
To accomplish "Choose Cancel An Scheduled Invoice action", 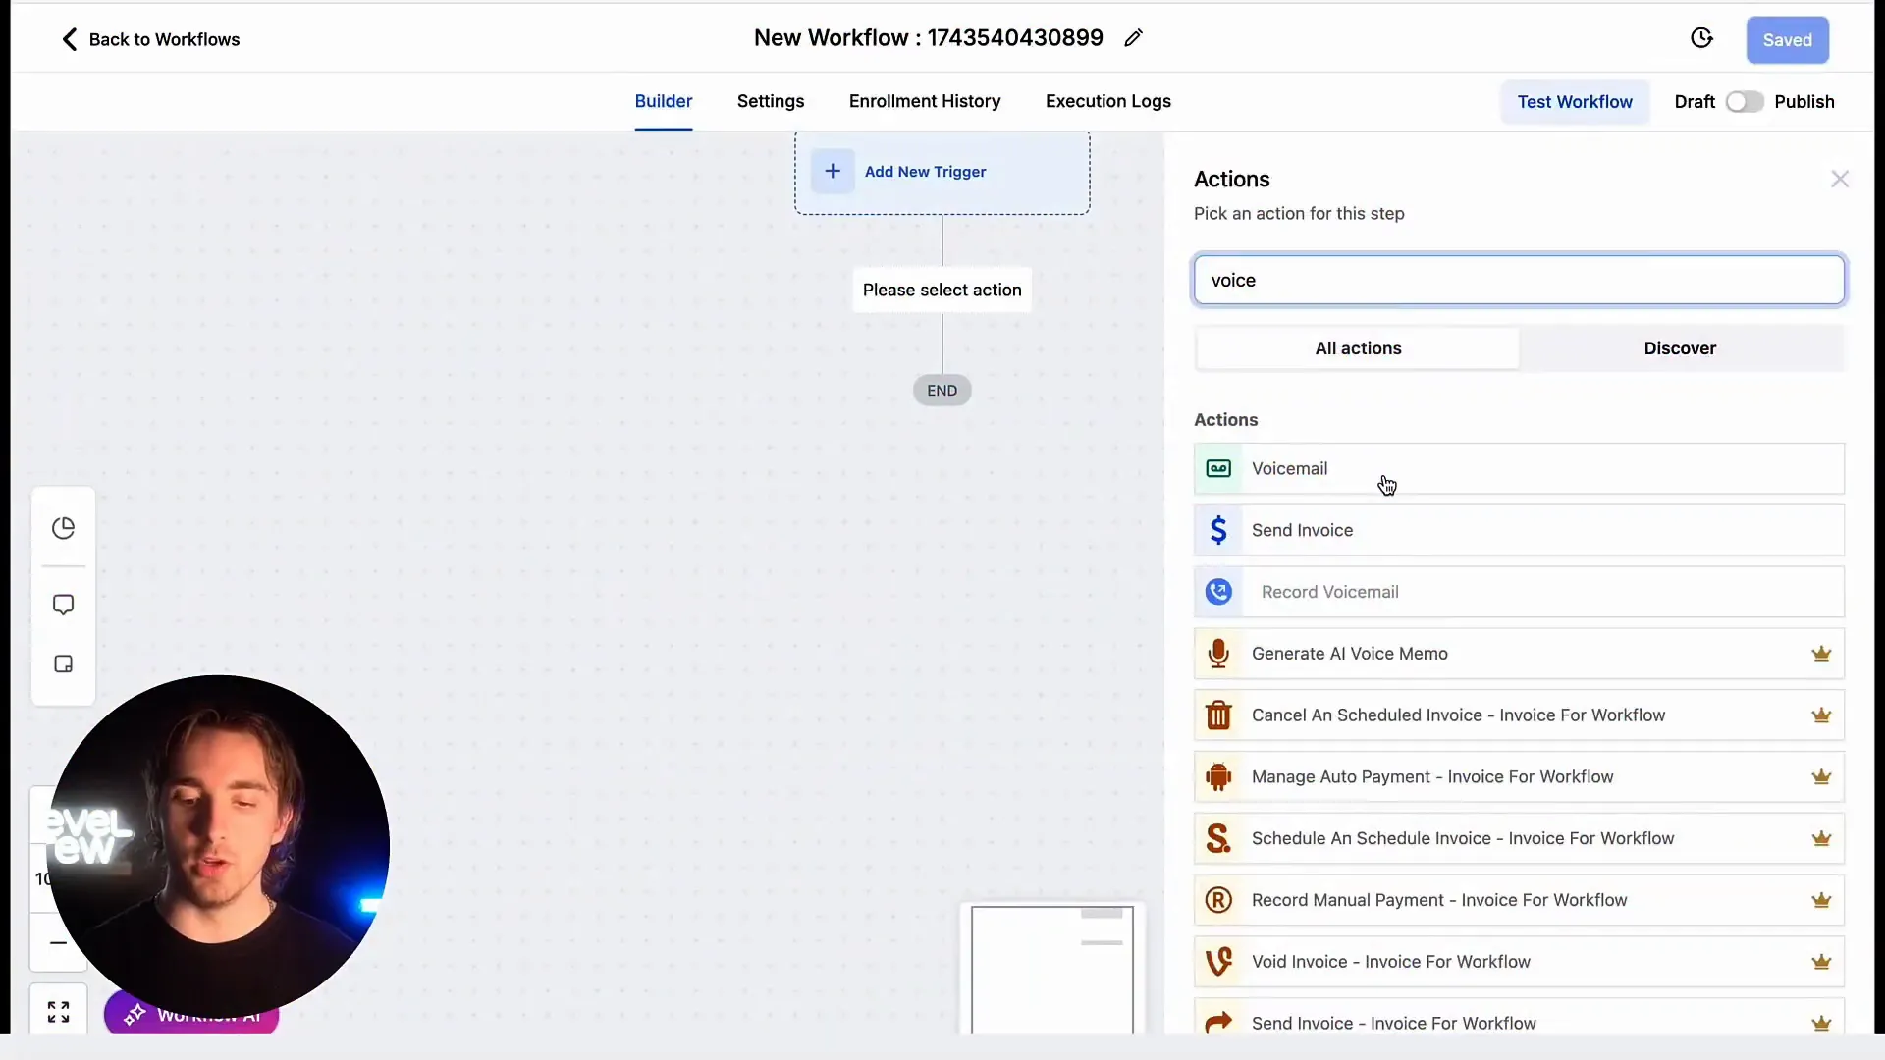I will (x=1519, y=715).
